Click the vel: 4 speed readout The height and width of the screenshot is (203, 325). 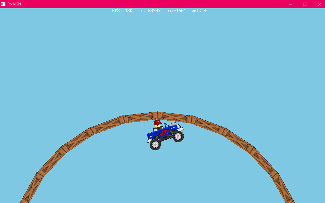tap(199, 11)
